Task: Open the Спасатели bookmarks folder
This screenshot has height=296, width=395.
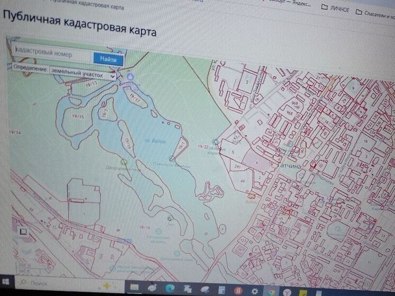Action: (x=375, y=14)
